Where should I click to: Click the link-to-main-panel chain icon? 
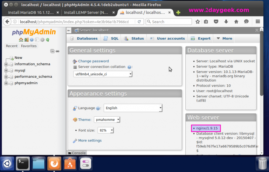pos(57,51)
